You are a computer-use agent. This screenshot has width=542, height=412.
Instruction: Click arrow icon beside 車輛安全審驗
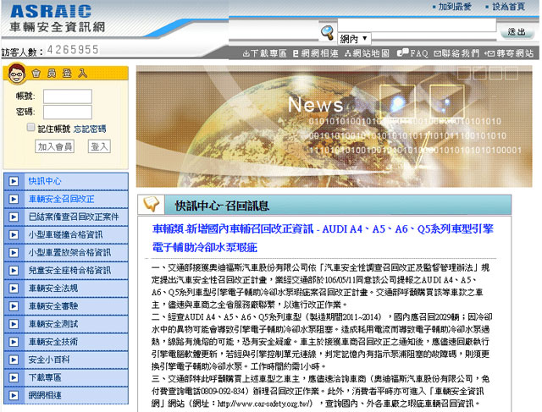point(14,306)
